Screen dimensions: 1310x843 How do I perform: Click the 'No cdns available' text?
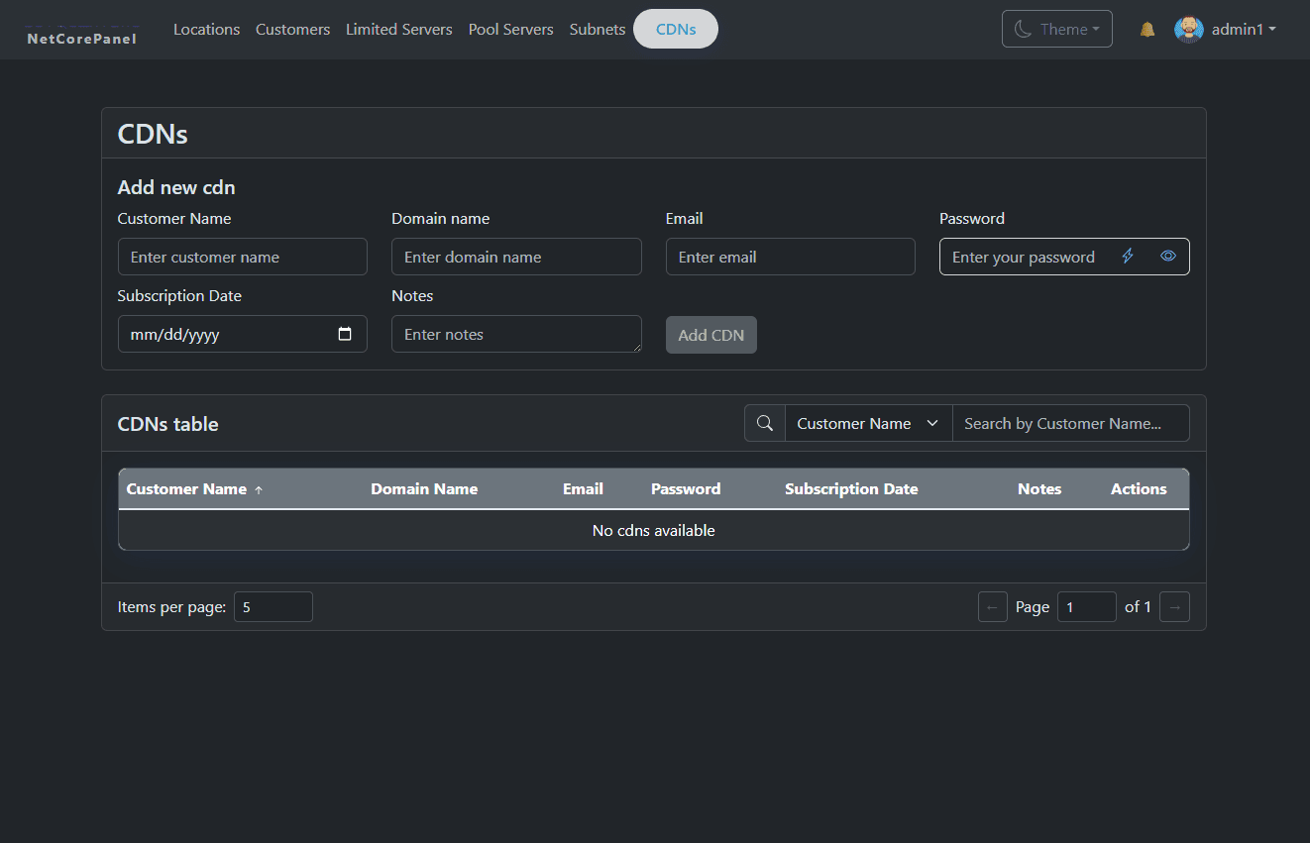pyautogui.click(x=654, y=531)
